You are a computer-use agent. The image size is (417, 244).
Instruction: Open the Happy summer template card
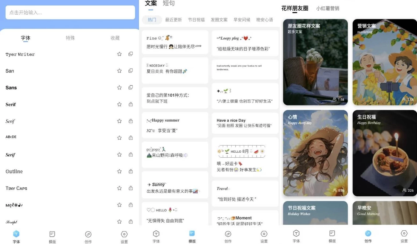tap(175, 125)
